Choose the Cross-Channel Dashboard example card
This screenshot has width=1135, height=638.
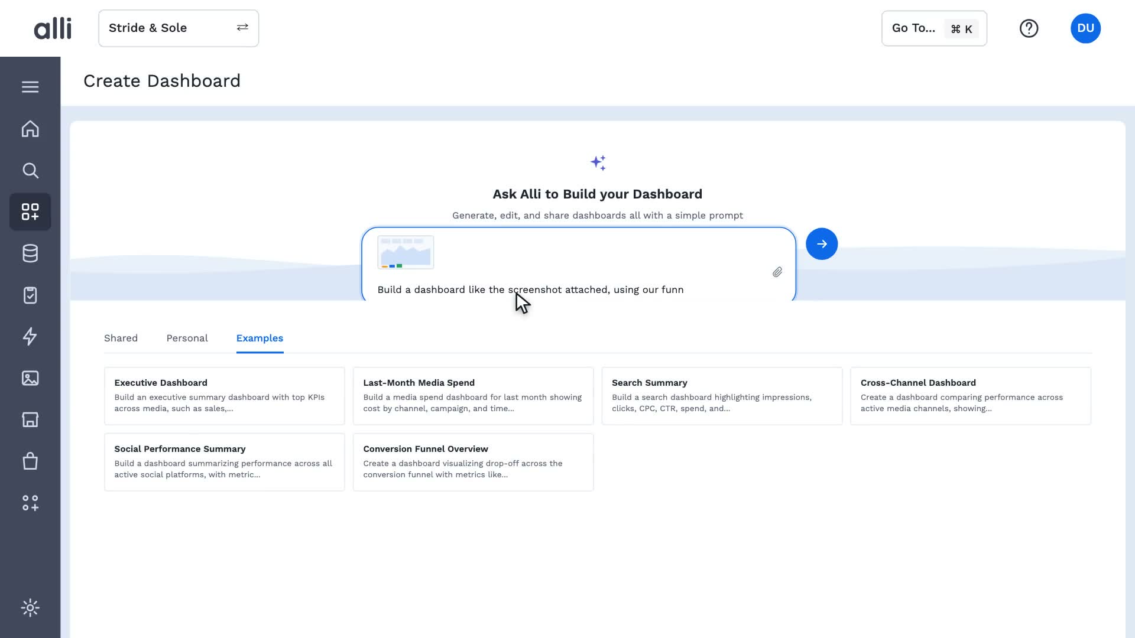tap(971, 396)
